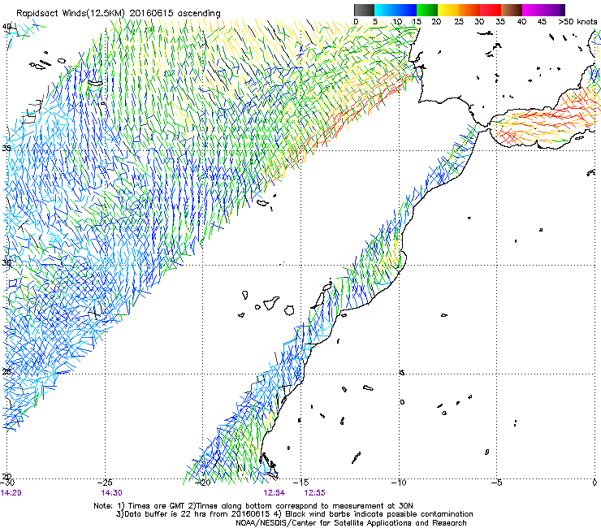Select the orange 25–30 knots legend swatch

469,10
